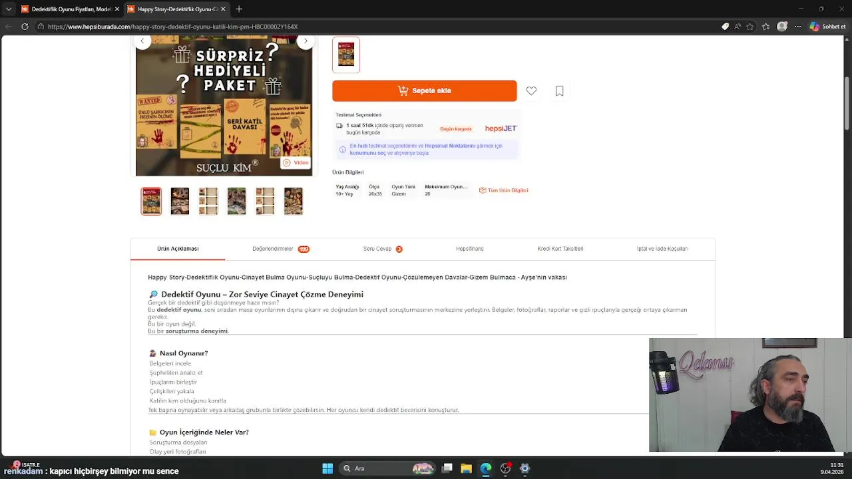Open File Explorer from taskbar
Screen dimensions: 852x479
click(x=466, y=468)
